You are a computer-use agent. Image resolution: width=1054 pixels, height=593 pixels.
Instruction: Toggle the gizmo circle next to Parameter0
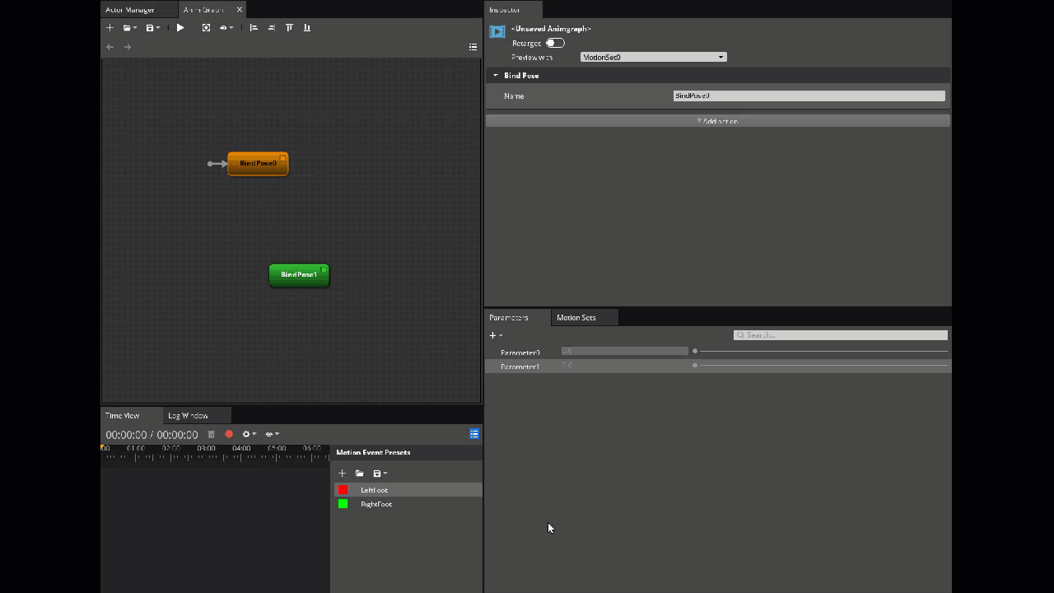694,350
